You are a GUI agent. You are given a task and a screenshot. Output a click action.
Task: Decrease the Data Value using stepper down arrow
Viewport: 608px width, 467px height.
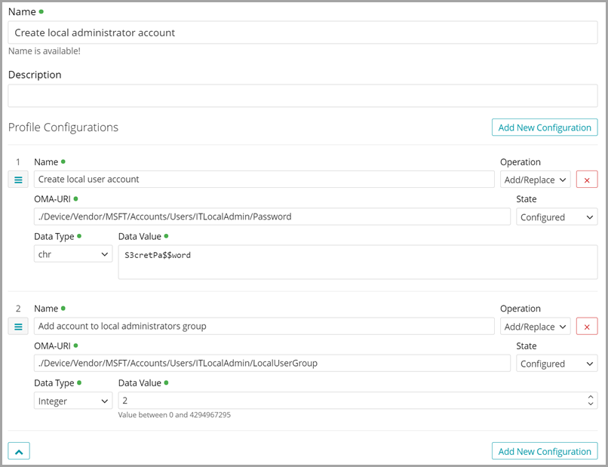[x=591, y=404]
